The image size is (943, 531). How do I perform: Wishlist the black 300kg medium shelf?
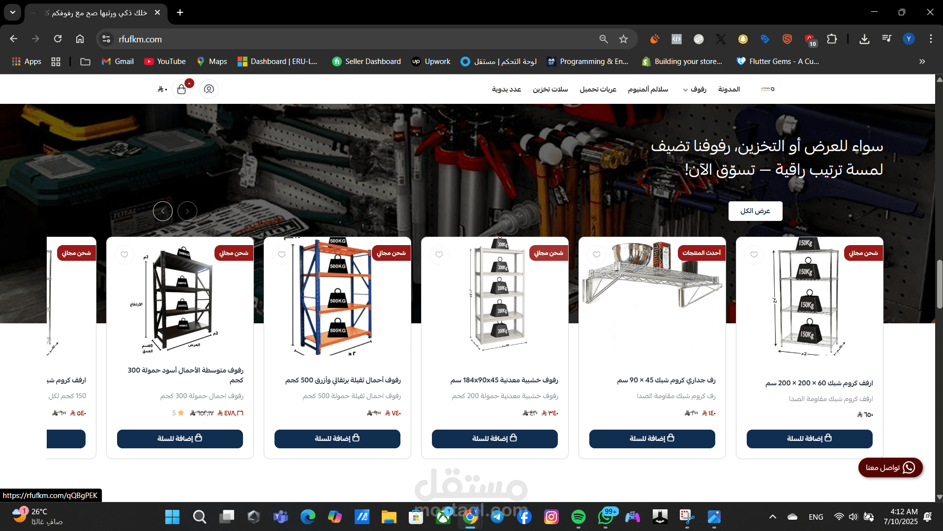click(x=124, y=254)
